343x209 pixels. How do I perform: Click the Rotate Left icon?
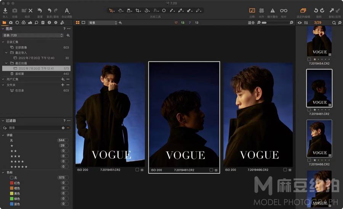tap(316, 10)
